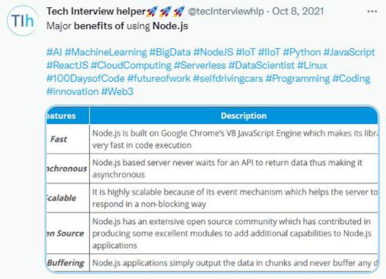The image size is (386, 279).
Task: Open the #Web3 hashtag
Action: point(117,92)
